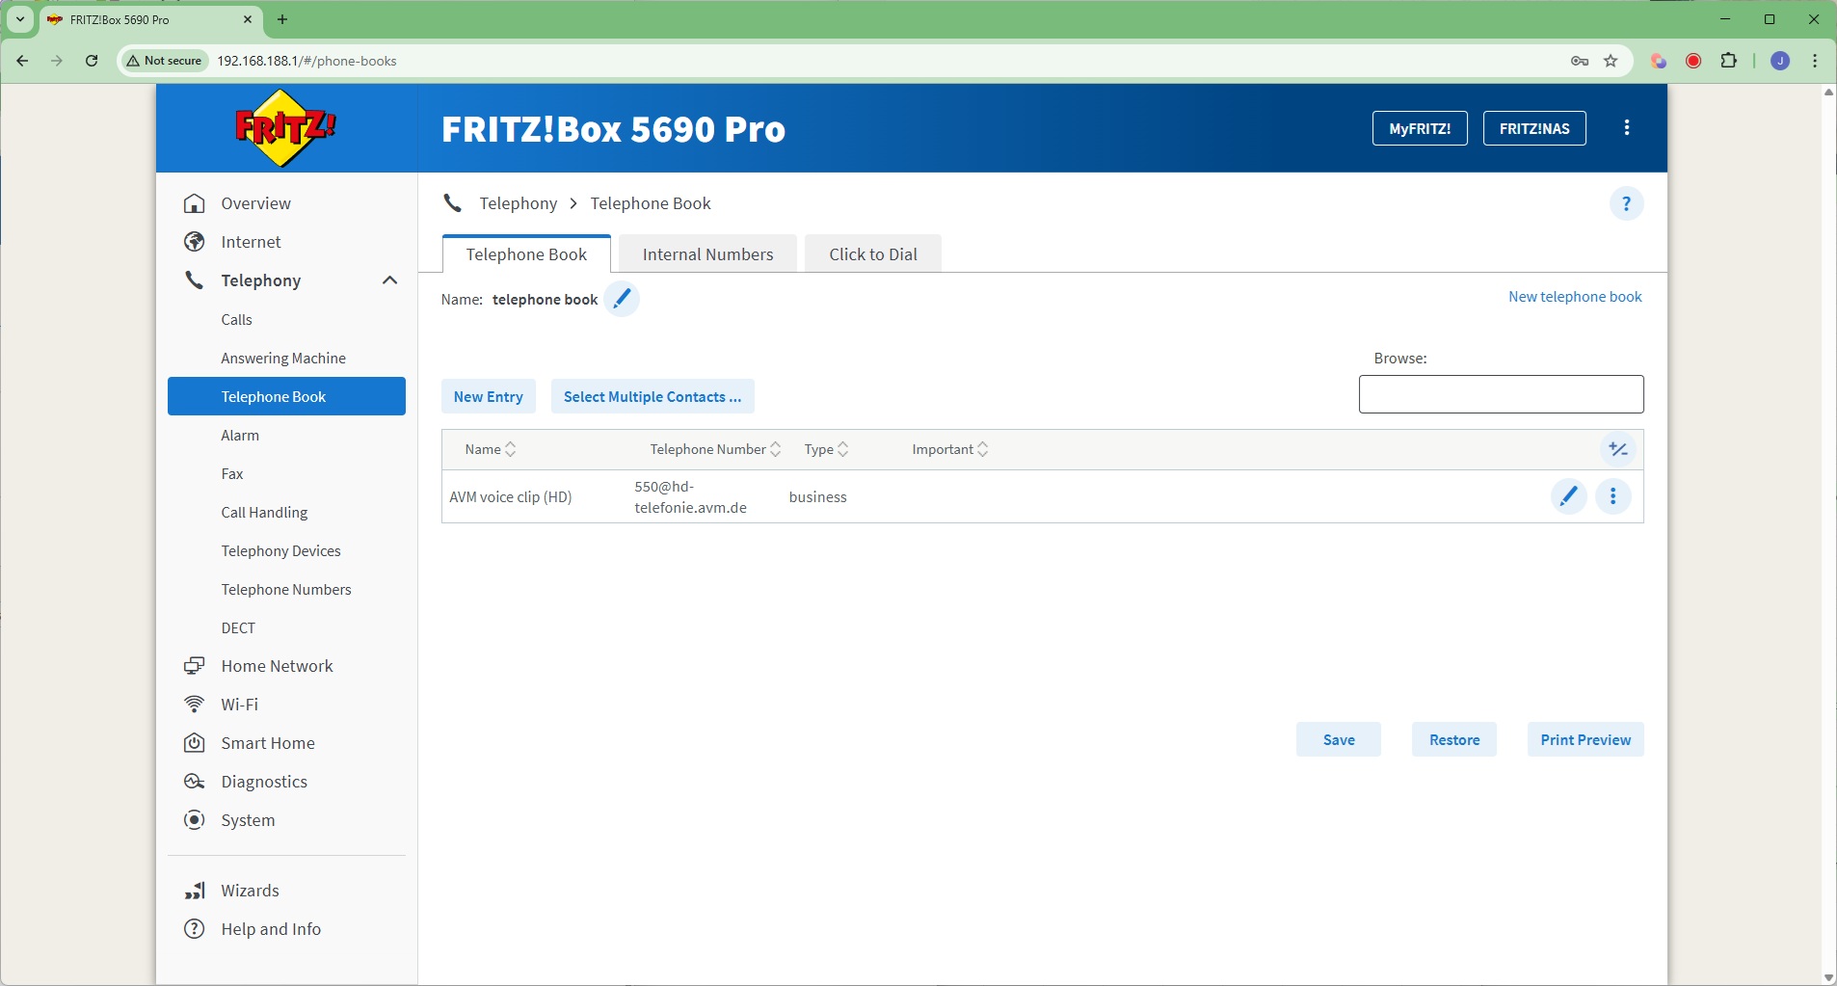Edit the telephone book name with pencil icon
Image resolution: width=1837 pixels, height=986 pixels.
tap(622, 299)
